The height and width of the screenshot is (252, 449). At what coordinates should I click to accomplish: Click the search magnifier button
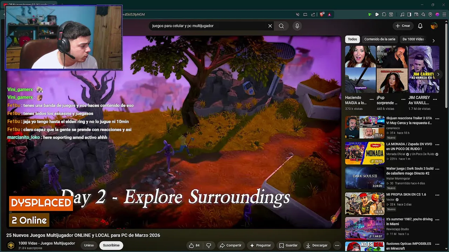pyautogui.click(x=281, y=26)
